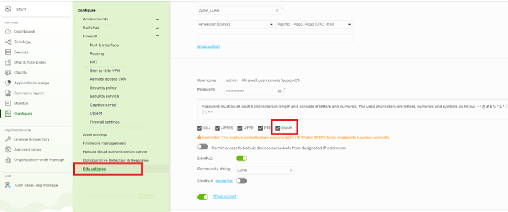The height and width of the screenshot is (212, 508).
Task: Open the Pacific - Pago_Pago time zone dropdown
Action: 315,25
